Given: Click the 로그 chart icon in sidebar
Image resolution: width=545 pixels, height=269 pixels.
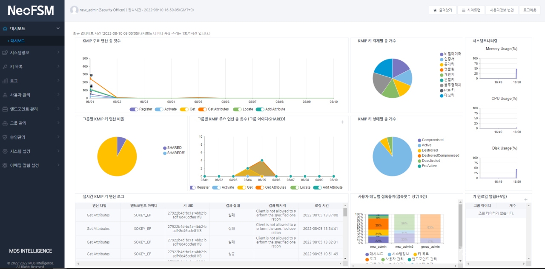Looking at the screenshot, I should click(x=5, y=81).
